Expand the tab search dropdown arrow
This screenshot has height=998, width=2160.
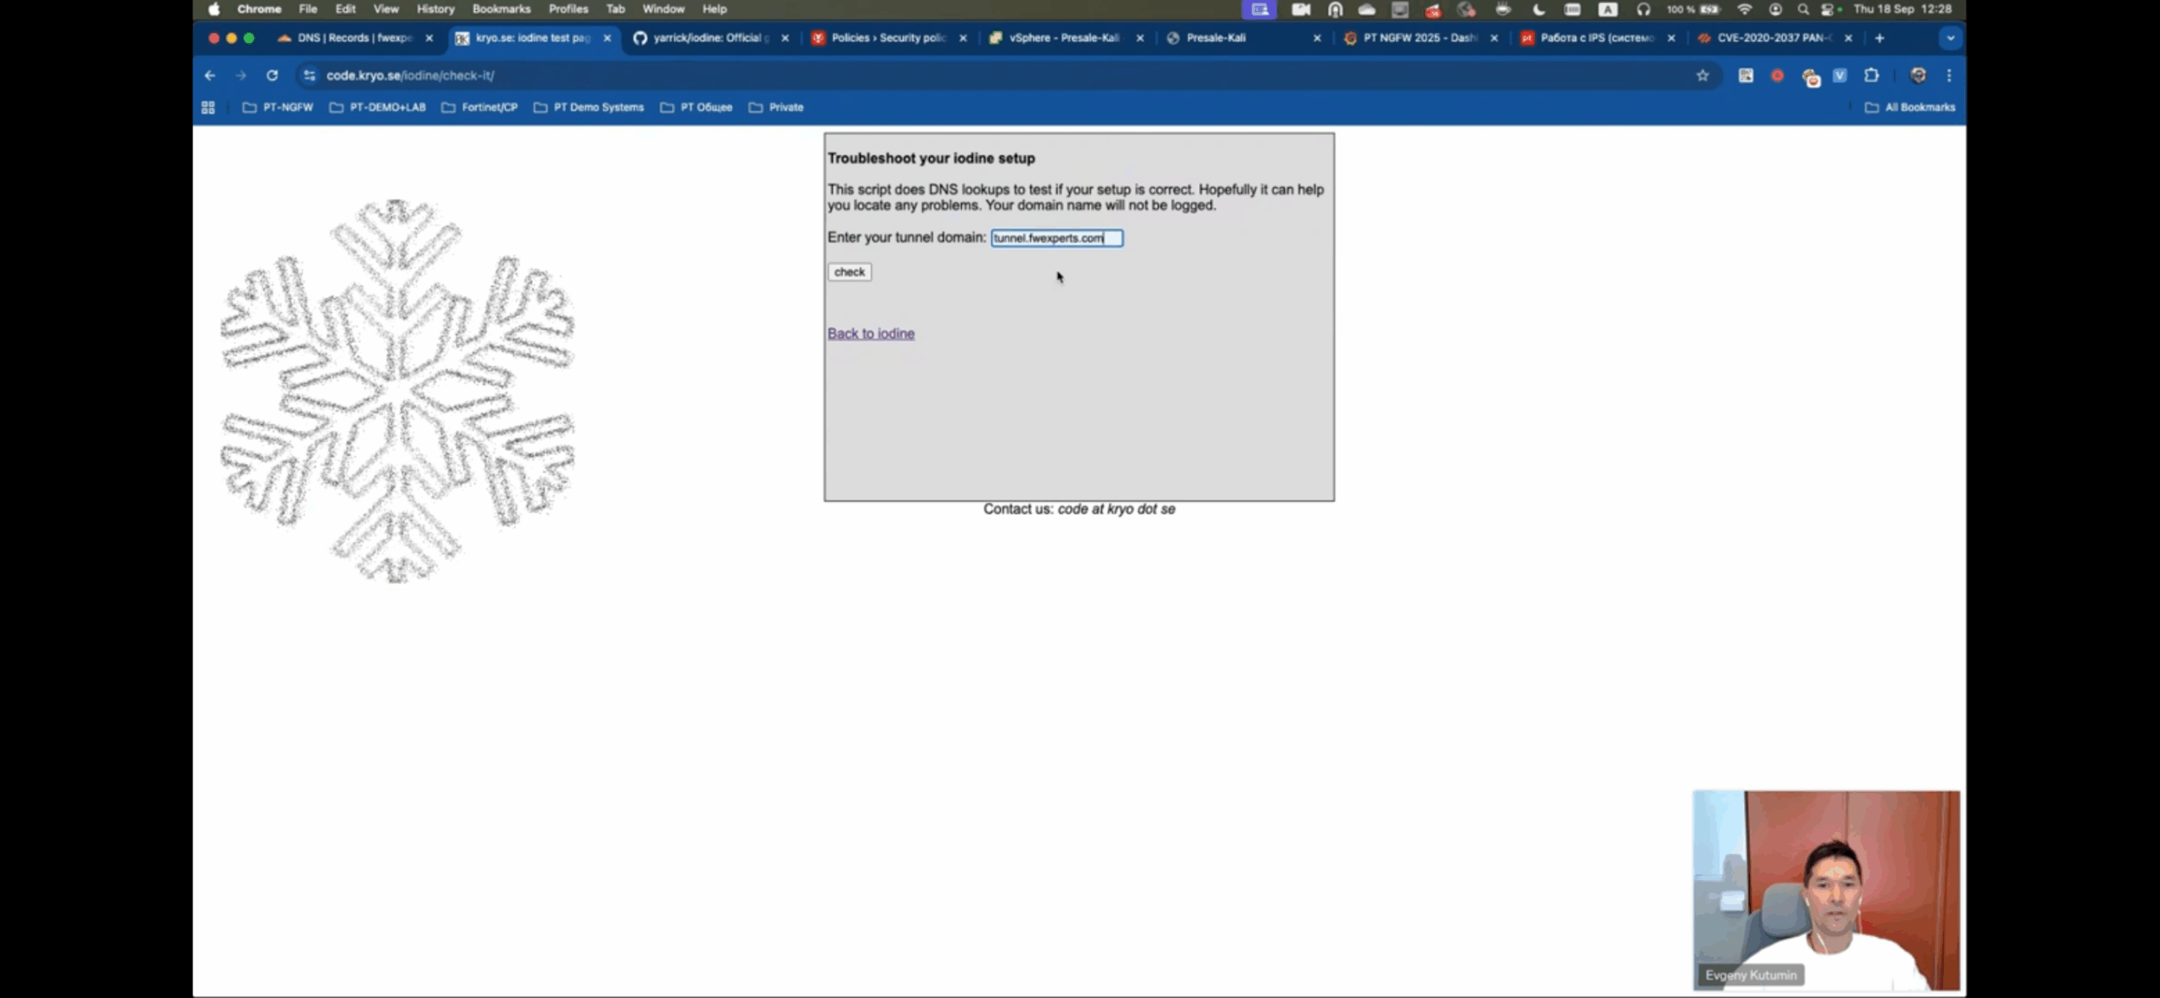pos(1950,38)
